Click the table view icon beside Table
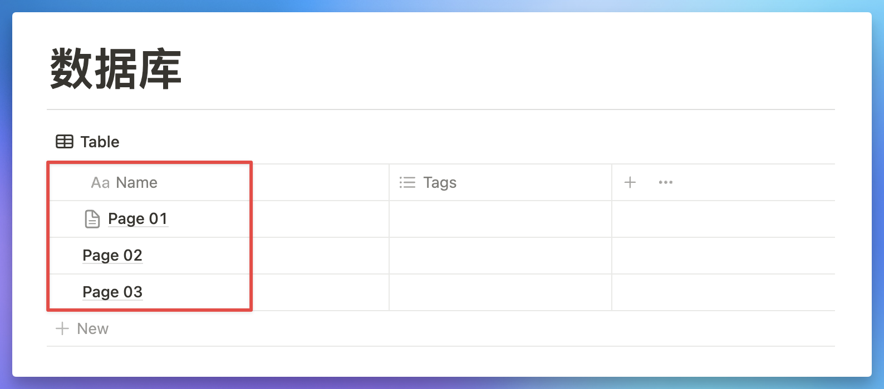The image size is (884, 389). pyautogui.click(x=64, y=142)
